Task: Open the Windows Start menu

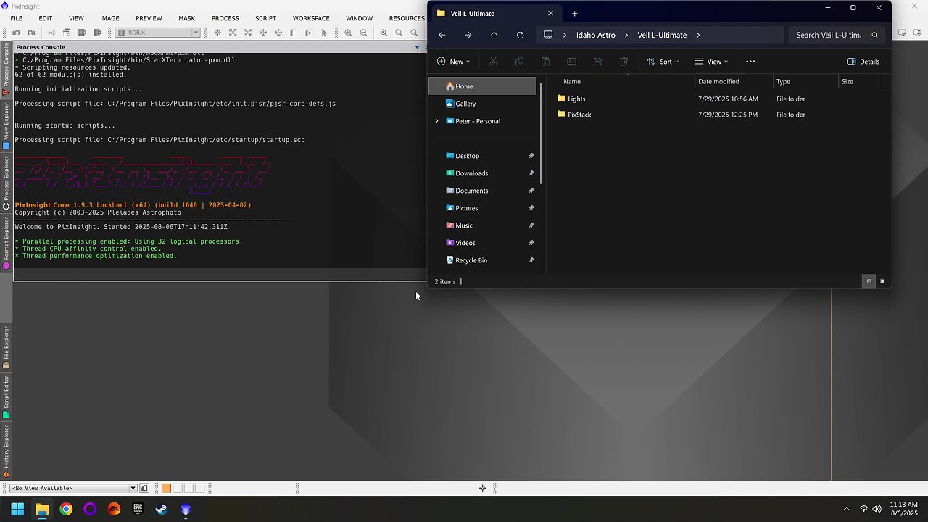Action: 17,509
